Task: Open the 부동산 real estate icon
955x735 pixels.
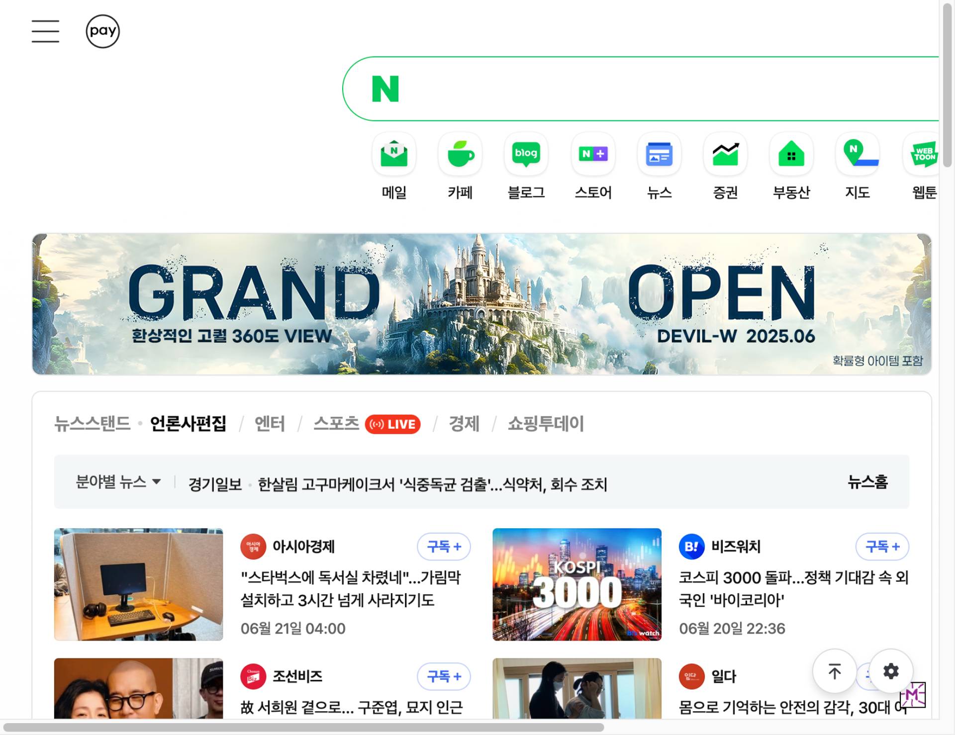Action: point(791,154)
